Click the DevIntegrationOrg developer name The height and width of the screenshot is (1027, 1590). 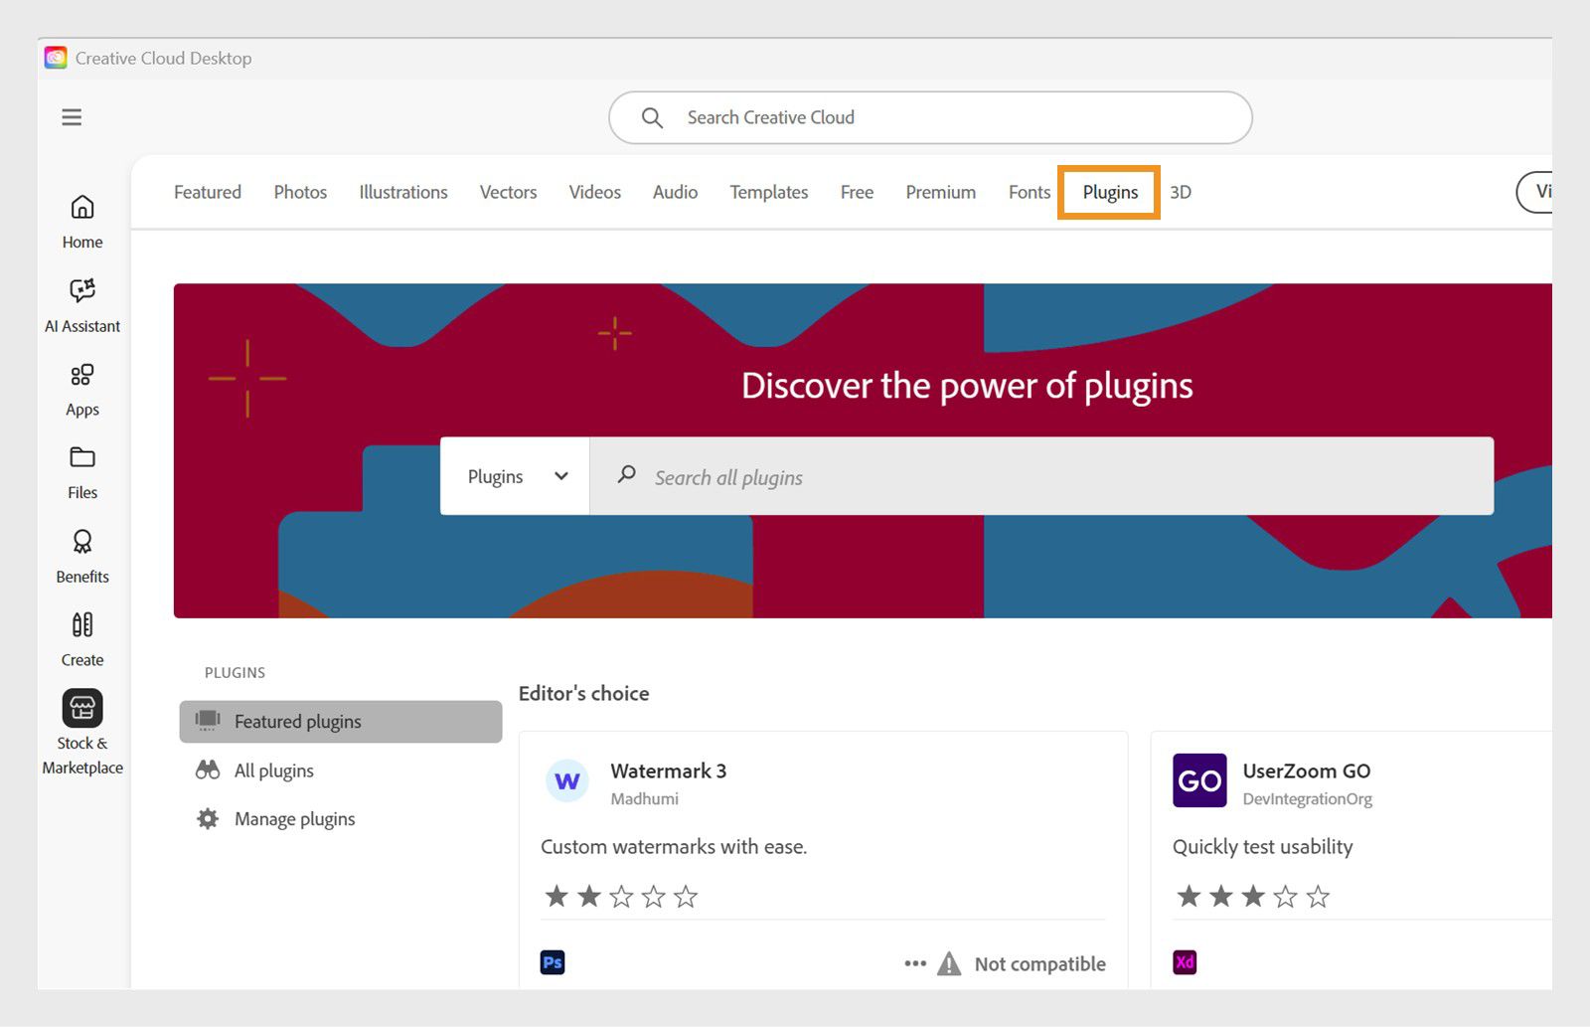pyautogui.click(x=1307, y=798)
